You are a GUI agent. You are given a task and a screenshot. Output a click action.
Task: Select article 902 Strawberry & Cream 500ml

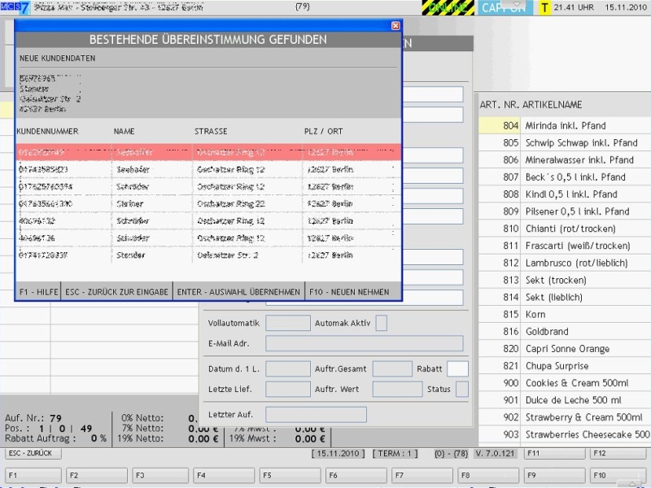point(565,417)
